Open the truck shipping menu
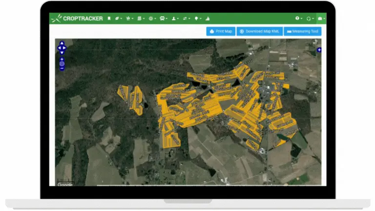Image resolution: width=375 pixels, height=211 pixels. (x=164, y=19)
